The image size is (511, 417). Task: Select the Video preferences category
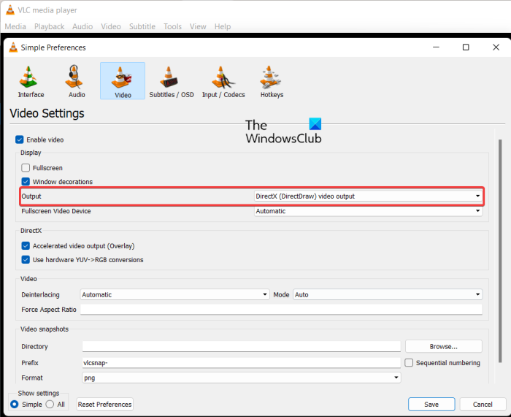(123, 81)
